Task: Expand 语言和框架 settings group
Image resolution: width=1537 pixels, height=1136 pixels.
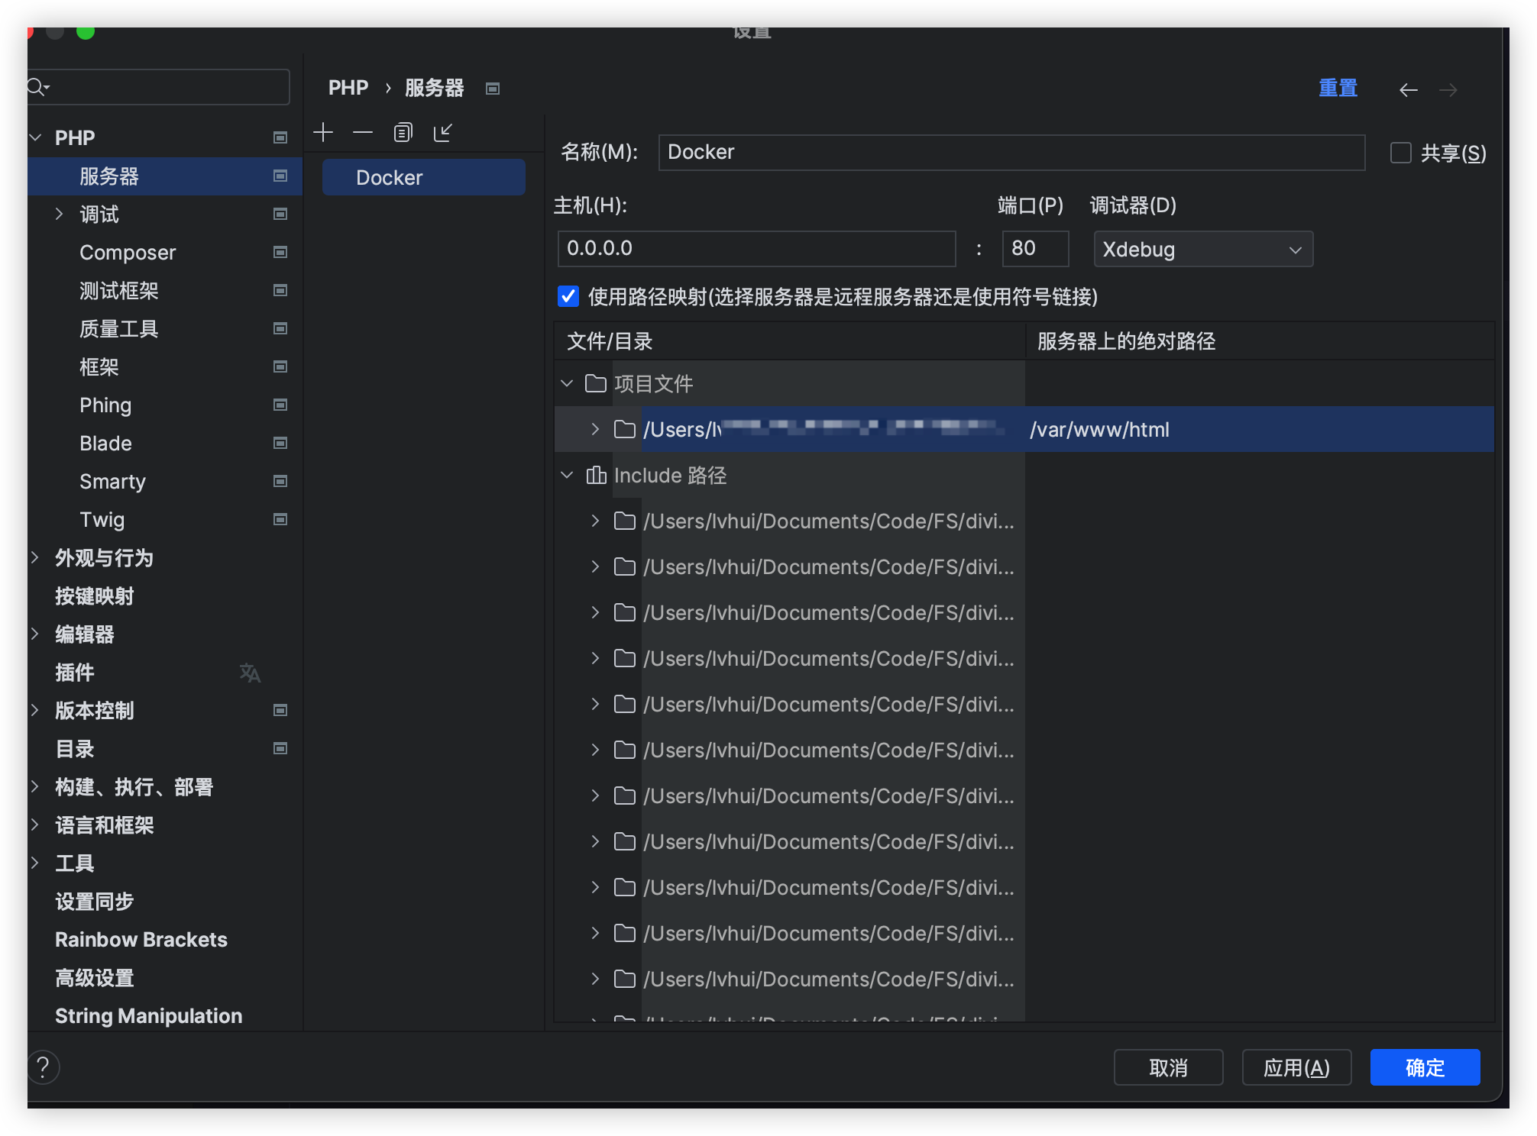Action: coord(35,825)
